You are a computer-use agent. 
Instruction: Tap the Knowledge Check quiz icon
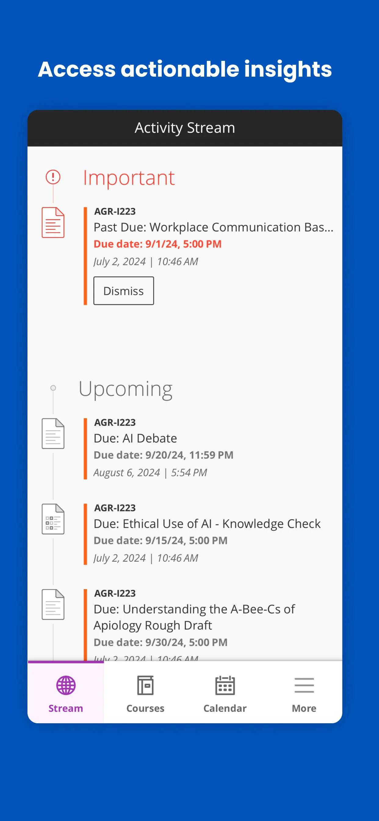coord(53,519)
